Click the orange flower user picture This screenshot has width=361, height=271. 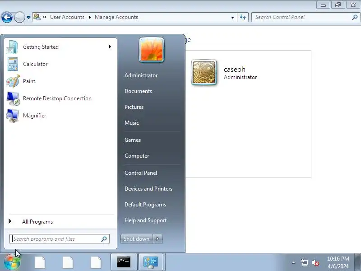[152, 50]
